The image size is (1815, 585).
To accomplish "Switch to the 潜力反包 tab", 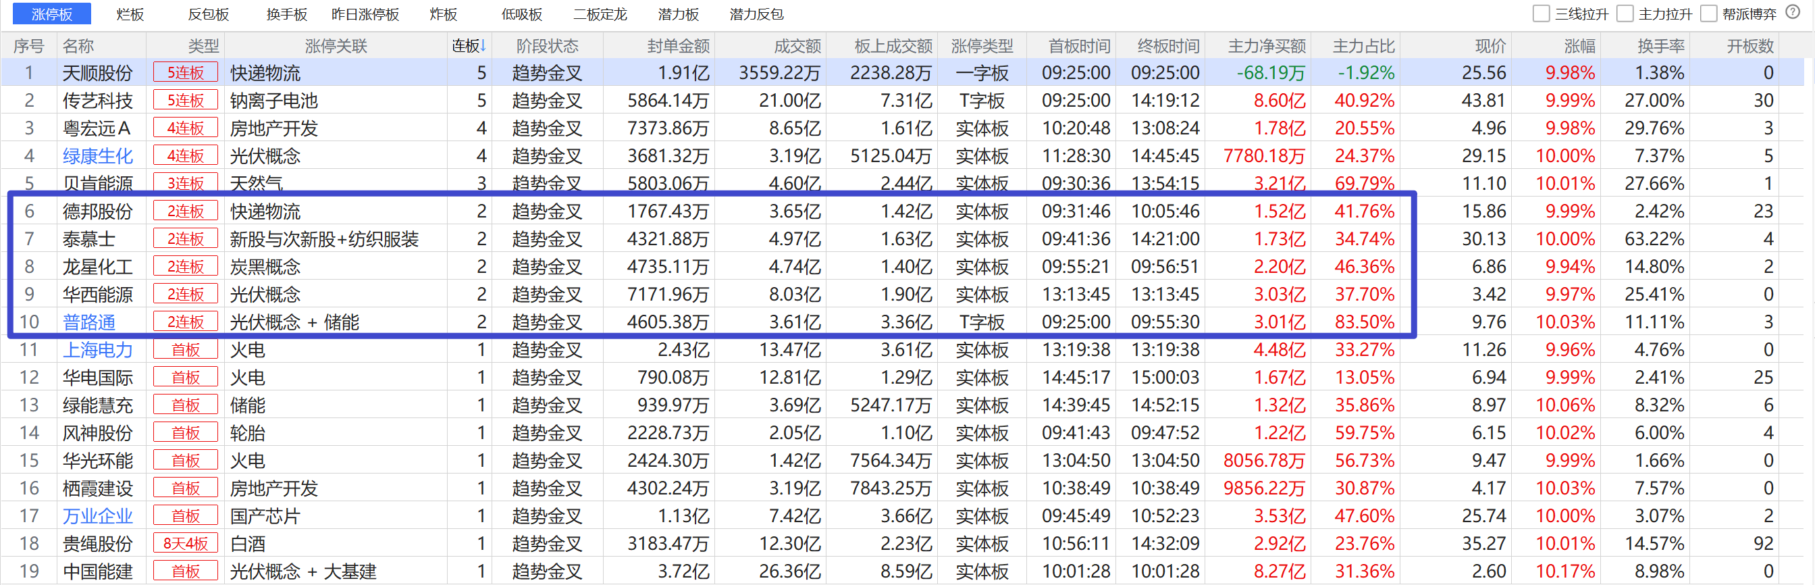I will click(756, 14).
